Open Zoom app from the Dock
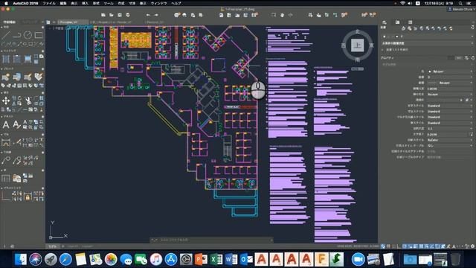This screenshot has height=268, width=476. 358,260
